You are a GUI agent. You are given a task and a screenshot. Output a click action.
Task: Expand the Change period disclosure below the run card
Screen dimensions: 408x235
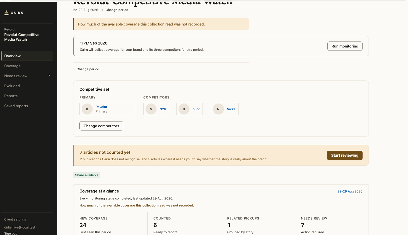point(86,69)
